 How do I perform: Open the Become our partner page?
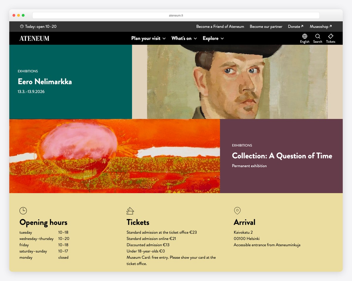[x=266, y=26]
